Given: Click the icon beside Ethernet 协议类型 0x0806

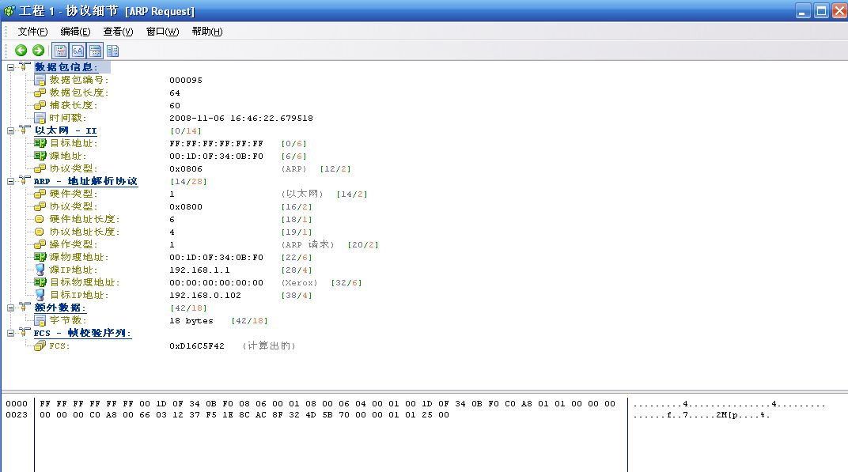Looking at the screenshot, I should [x=40, y=168].
